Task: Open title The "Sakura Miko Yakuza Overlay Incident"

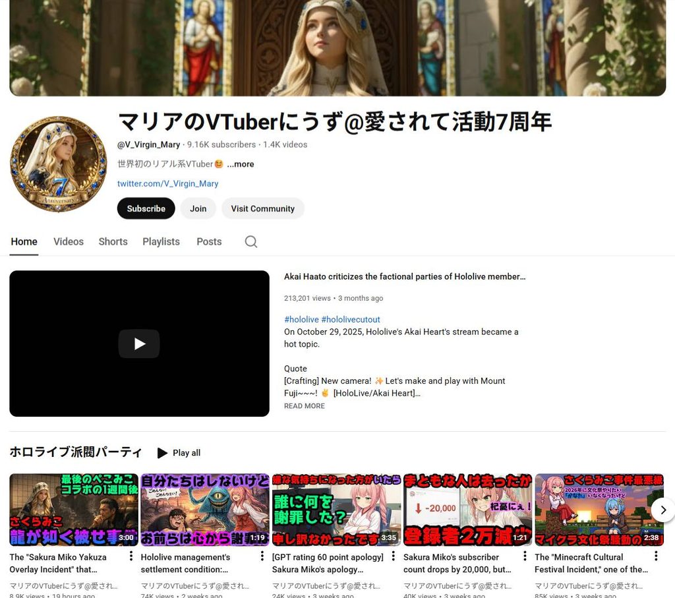Action: [58, 563]
